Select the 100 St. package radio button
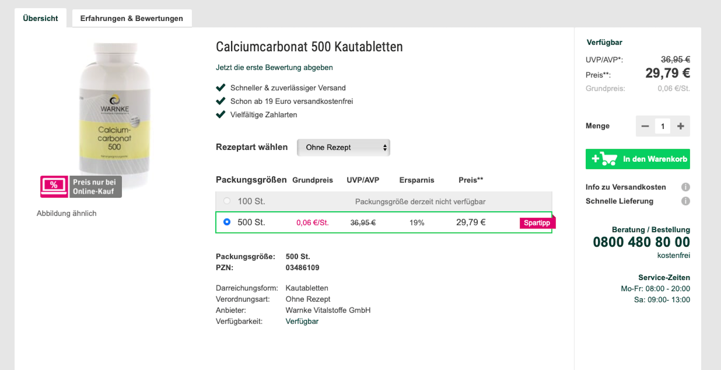Viewport: 721px width, 370px height. pos(227,201)
